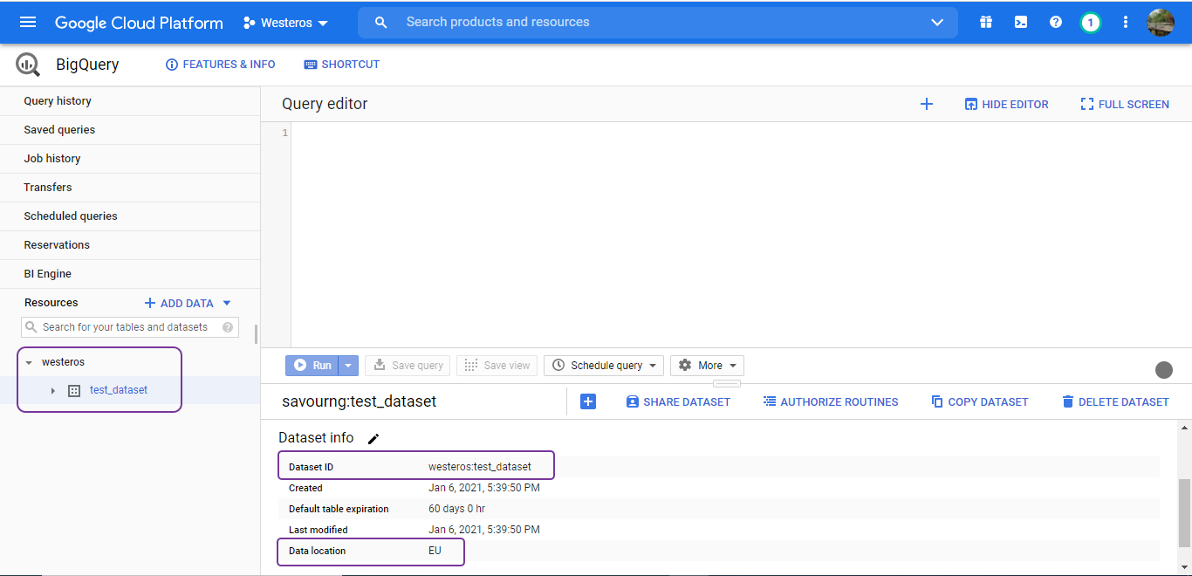Open the More menu in query toolbar
Viewport: 1192px width, 576px height.
click(707, 365)
